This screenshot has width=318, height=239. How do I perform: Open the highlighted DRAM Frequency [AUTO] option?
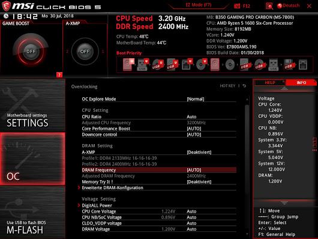pyautogui.click(x=159, y=170)
